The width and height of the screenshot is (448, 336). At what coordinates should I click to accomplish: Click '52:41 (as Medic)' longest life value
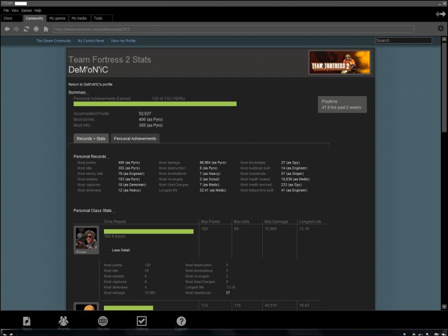(213, 190)
